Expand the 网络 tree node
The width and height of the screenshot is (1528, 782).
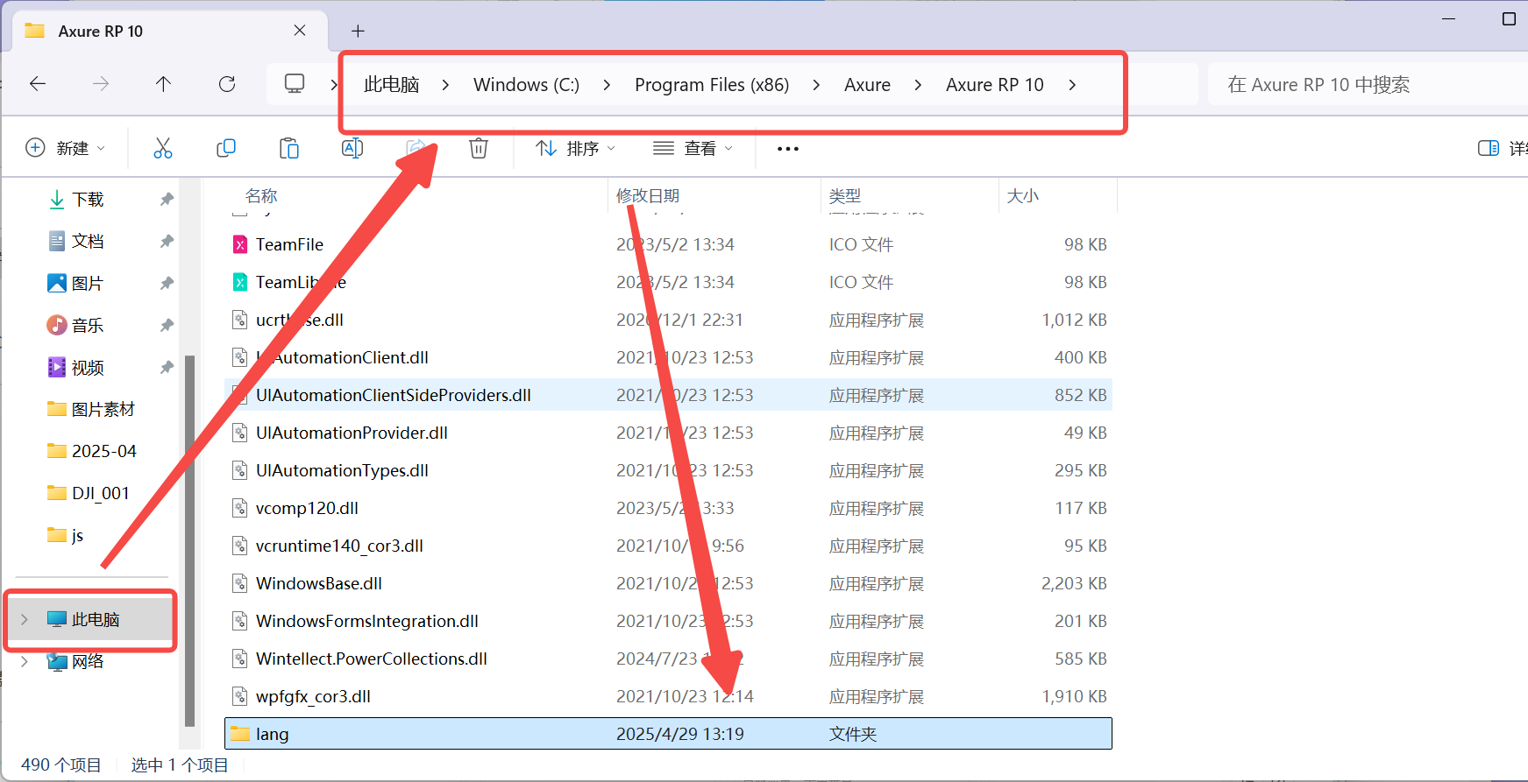pyautogui.click(x=25, y=661)
